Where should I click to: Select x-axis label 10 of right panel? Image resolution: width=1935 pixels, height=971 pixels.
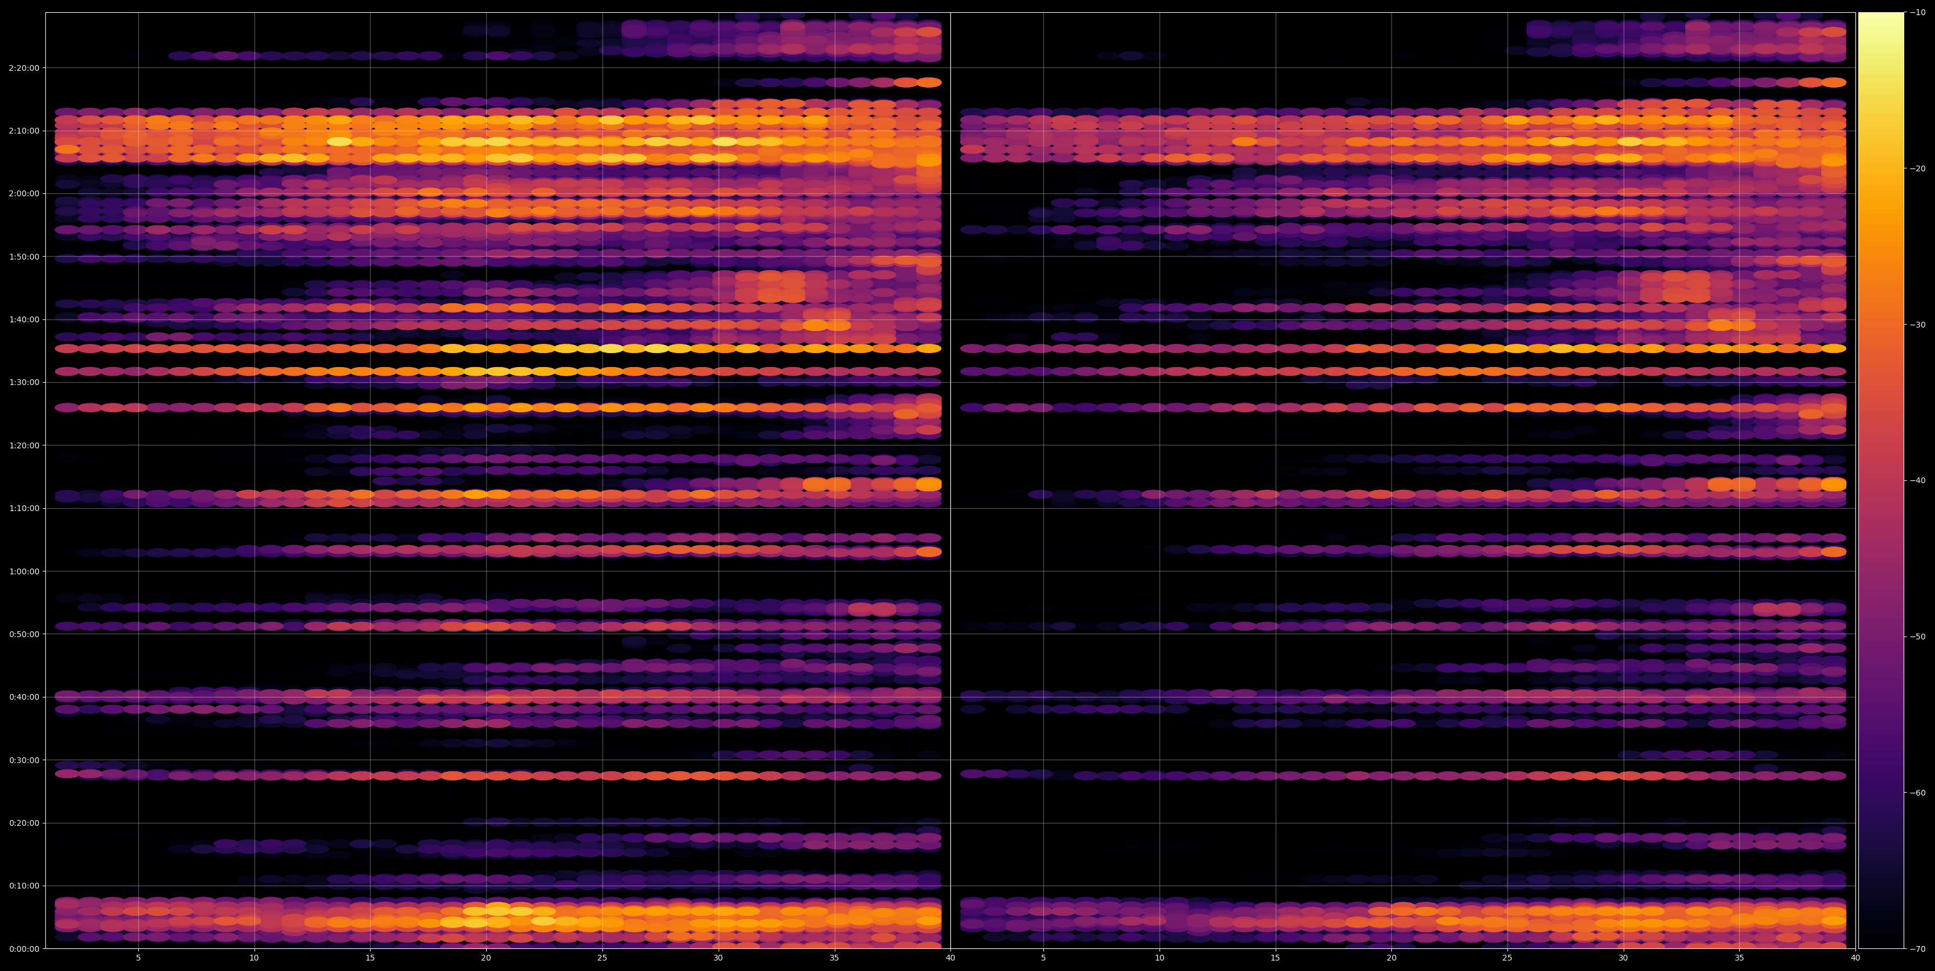tap(1159, 958)
